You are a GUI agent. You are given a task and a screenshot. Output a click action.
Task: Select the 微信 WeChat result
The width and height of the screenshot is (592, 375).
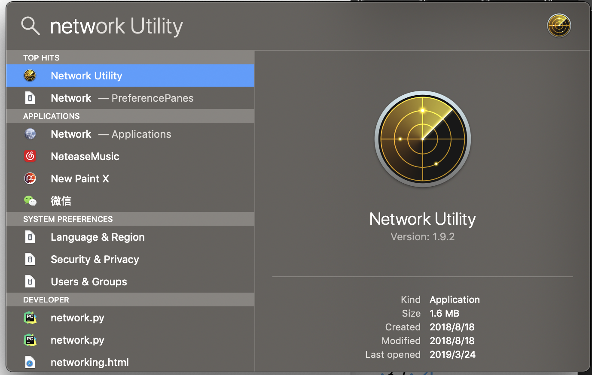point(130,201)
